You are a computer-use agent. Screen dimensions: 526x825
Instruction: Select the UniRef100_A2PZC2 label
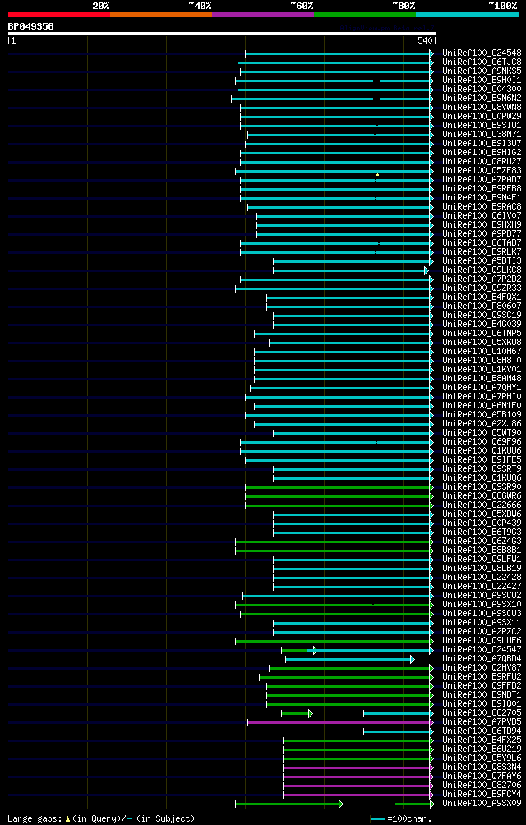(x=482, y=631)
